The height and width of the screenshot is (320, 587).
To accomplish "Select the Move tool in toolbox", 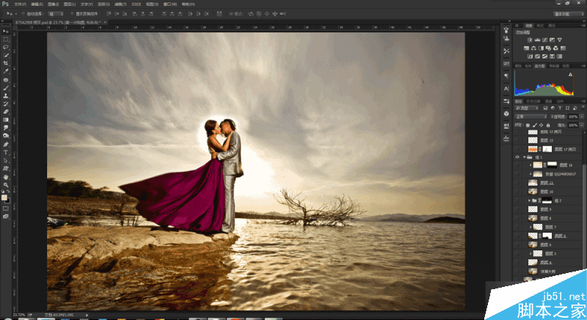I will pos(6,31).
